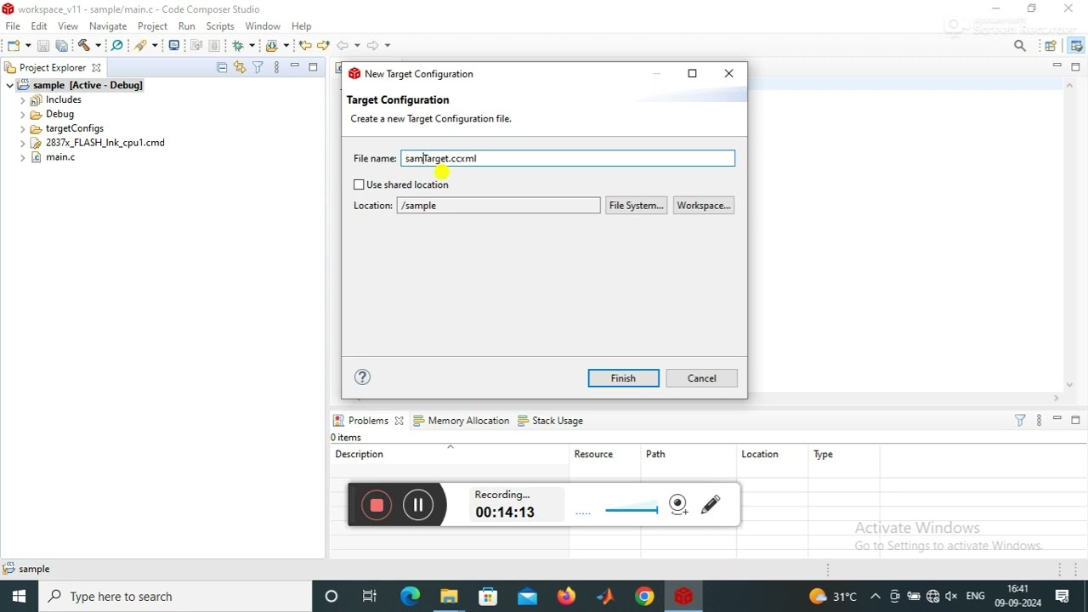Toggle Link with Editor in Project Explorer
The image size is (1088, 612).
[x=240, y=67]
